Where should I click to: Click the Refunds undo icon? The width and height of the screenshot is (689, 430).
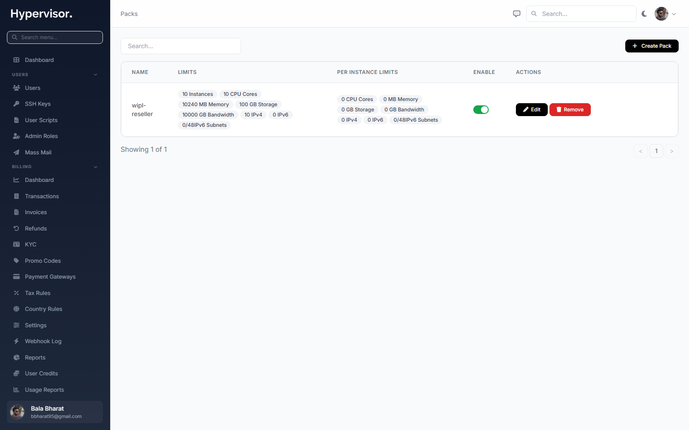pos(16,228)
